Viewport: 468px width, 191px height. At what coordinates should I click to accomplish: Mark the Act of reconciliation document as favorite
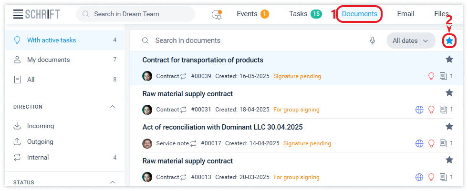(x=449, y=127)
